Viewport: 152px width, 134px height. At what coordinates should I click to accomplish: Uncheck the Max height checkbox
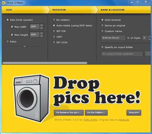pos(12,35)
